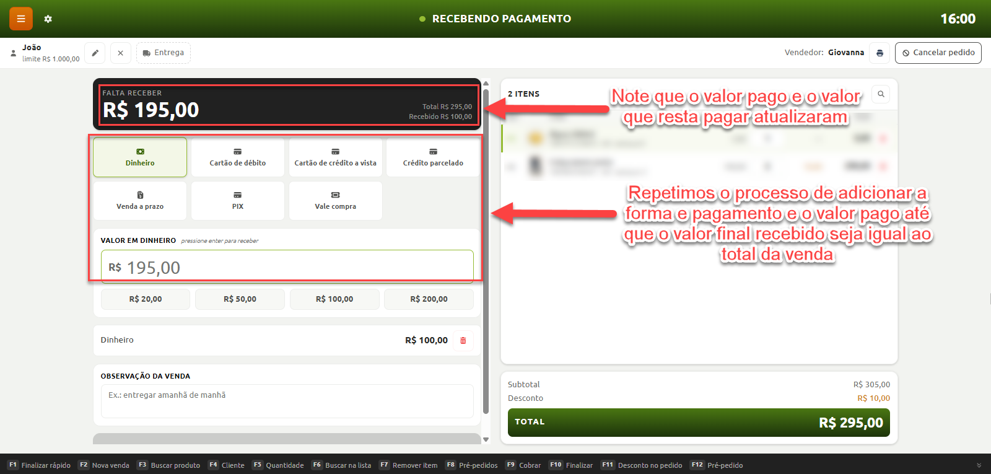
Task: Click scrollbar up arrow of payment panel
Action: [486, 83]
